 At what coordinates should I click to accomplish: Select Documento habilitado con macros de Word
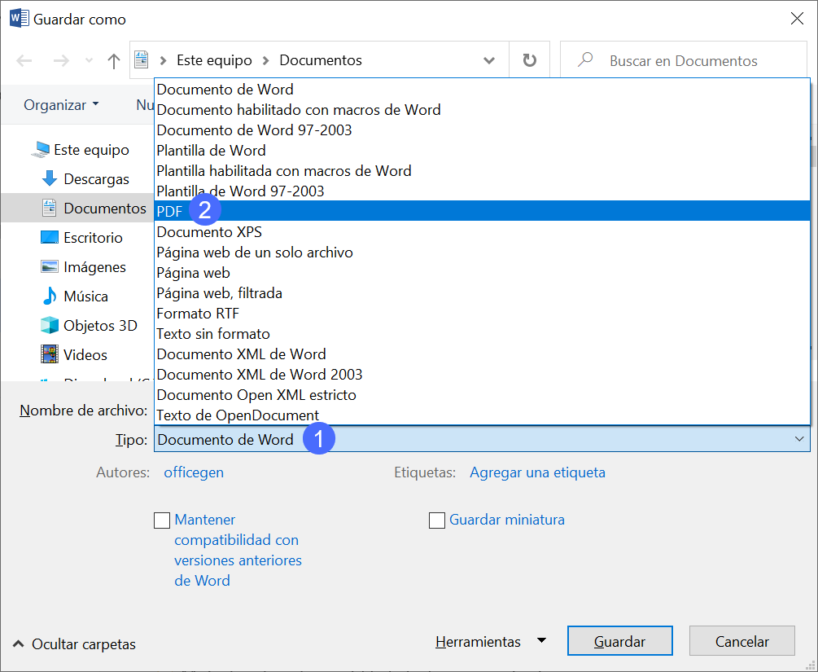[482, 109]
